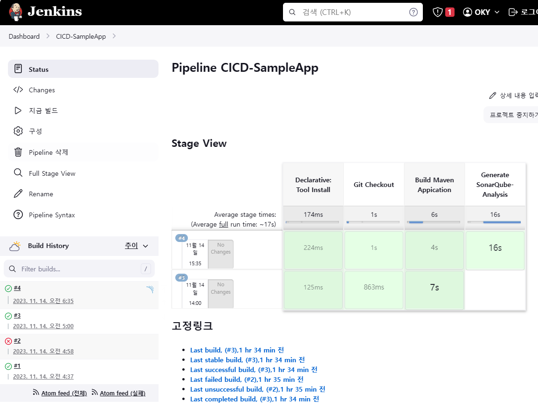Open the Rename menu item
The width and height of the screenshot is (538, 414).
pos(83,194)
